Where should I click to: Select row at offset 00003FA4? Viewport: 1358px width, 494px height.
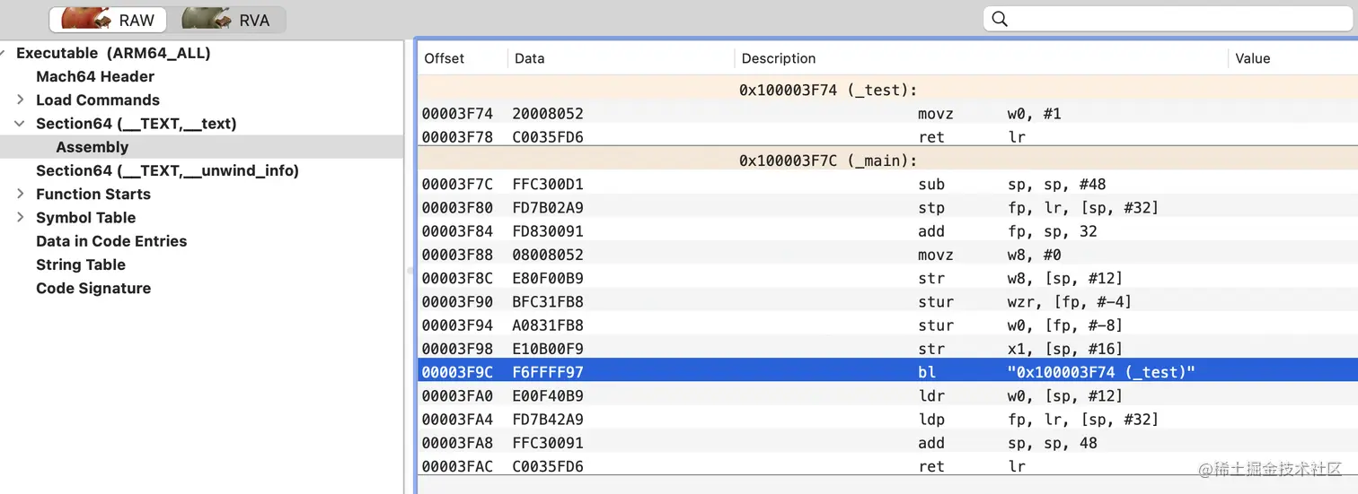(x=887, y=419)
